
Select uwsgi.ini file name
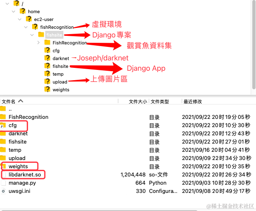pyautogui.click(x=19, y=191)
